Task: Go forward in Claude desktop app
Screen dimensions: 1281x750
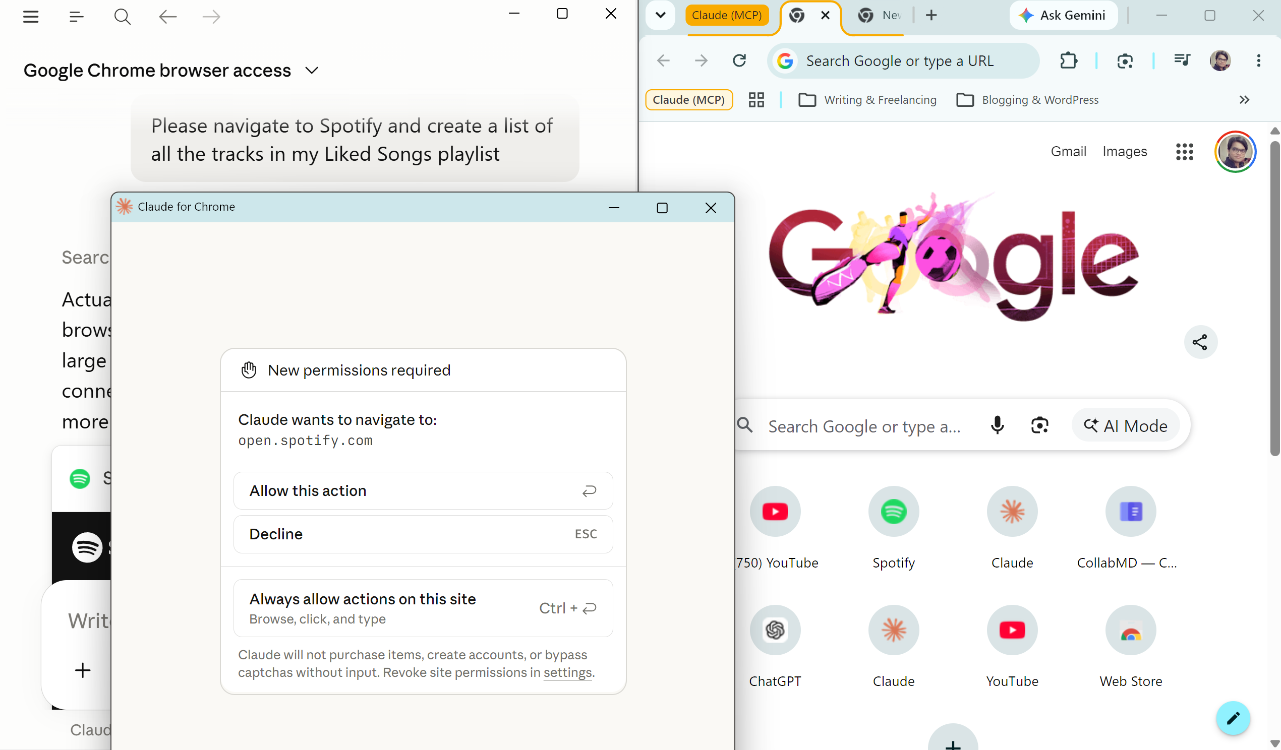Action: pyautogui.click(x=211, y=17)
